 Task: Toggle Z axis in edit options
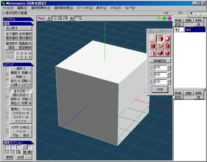click(x=19, y=147)
